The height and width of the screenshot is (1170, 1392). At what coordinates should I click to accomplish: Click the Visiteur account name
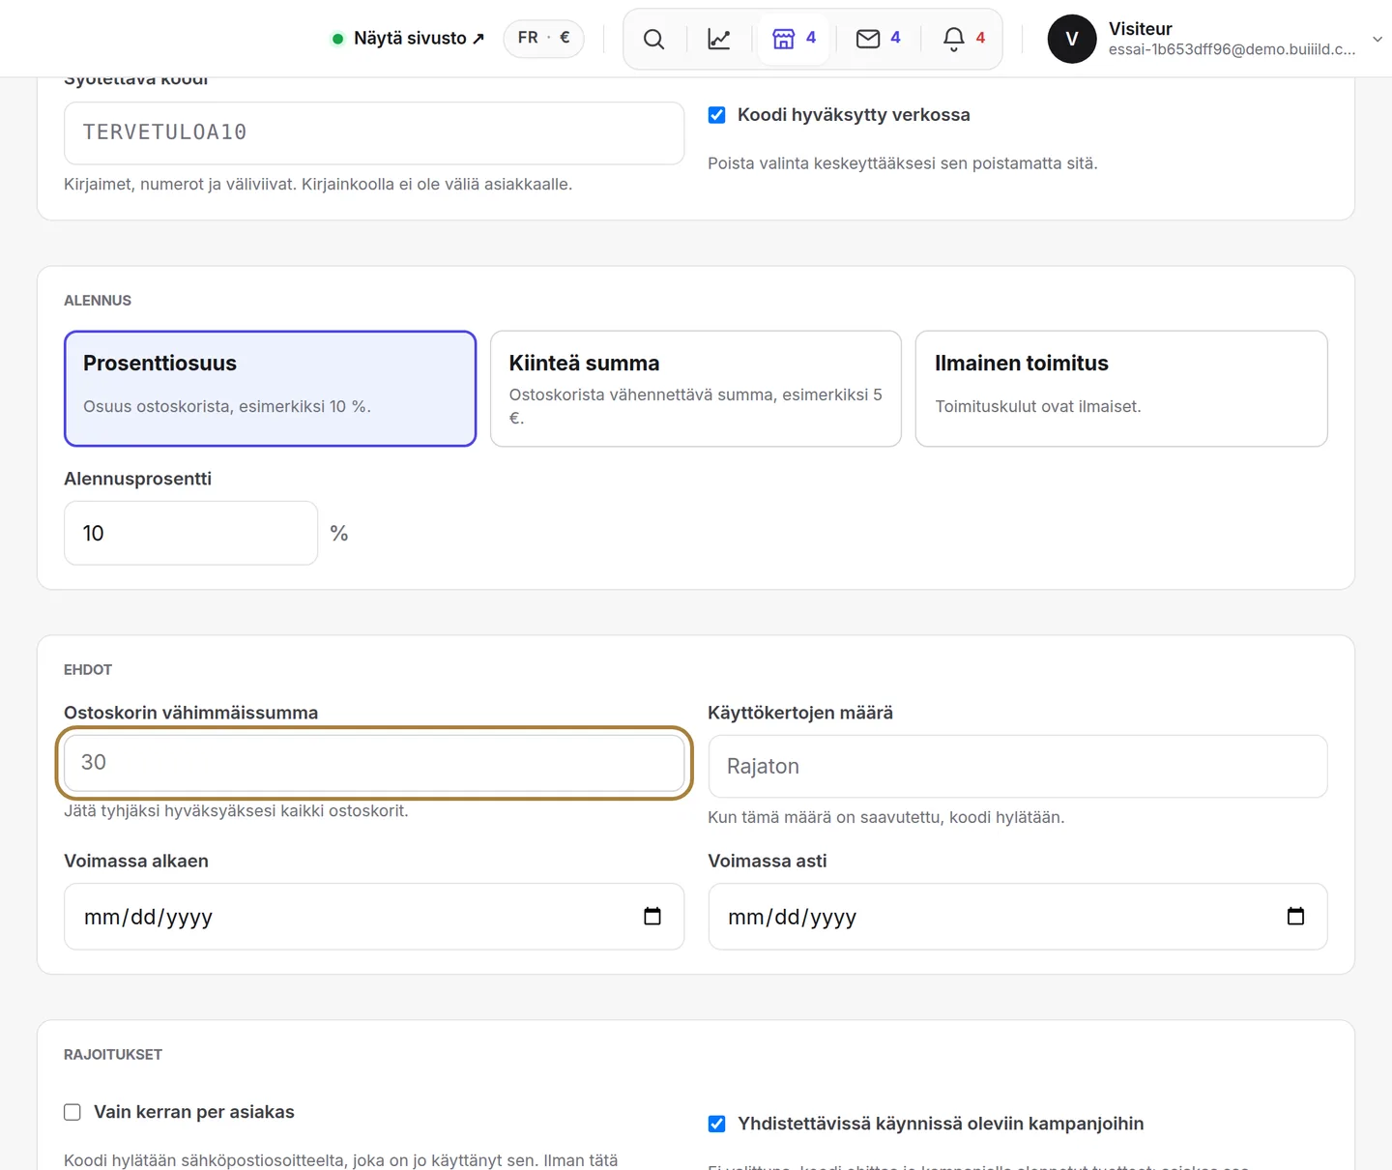coord(1141,29)
